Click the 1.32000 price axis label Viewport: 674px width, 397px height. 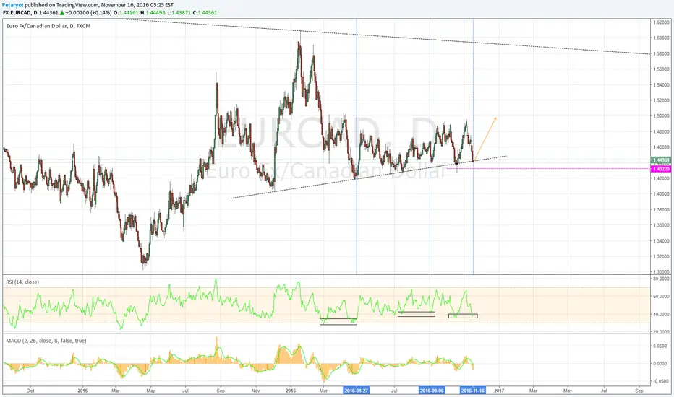coord(662,257)
